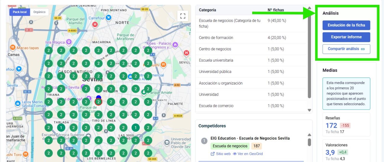Click the 4 (20,00 %) value

pos(277,38)
